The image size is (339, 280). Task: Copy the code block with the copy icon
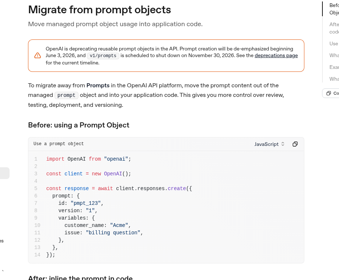click(295, 144)
